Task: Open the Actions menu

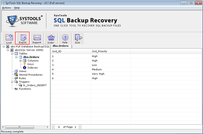Action: [6, 8]
